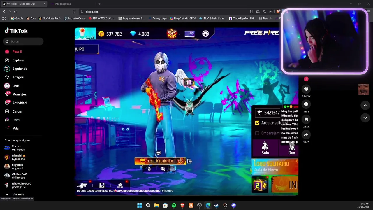Open the Koya bookmark
Screen dimensions: 373x210
(x=31, y=18)
